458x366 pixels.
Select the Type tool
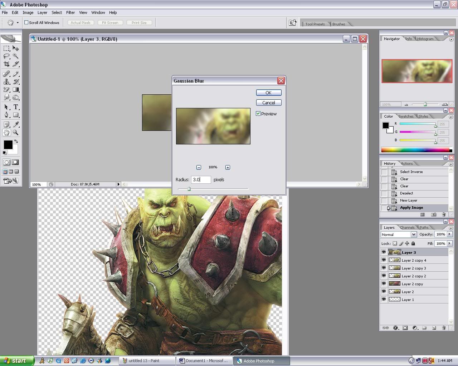pos(16,107)
